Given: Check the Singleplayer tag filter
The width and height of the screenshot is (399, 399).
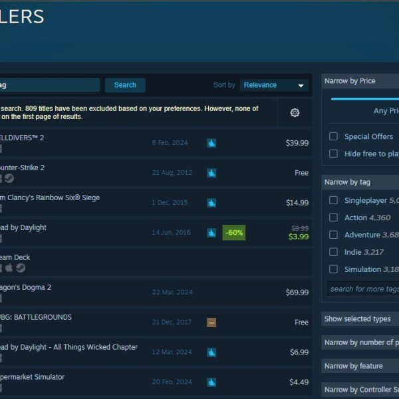Looking at the screenshot, I should 333,200.
